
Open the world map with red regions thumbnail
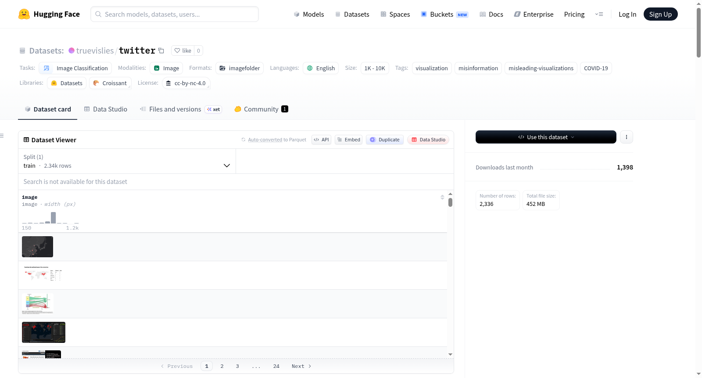pyautogui.click(x=42, y=275)
